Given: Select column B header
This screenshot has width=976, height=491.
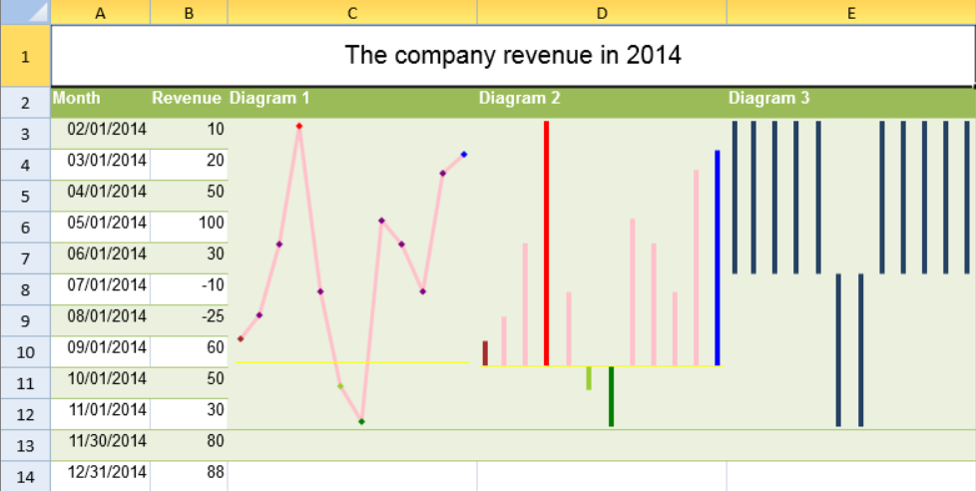Looking at the screenshot, I should coord(189,12).
